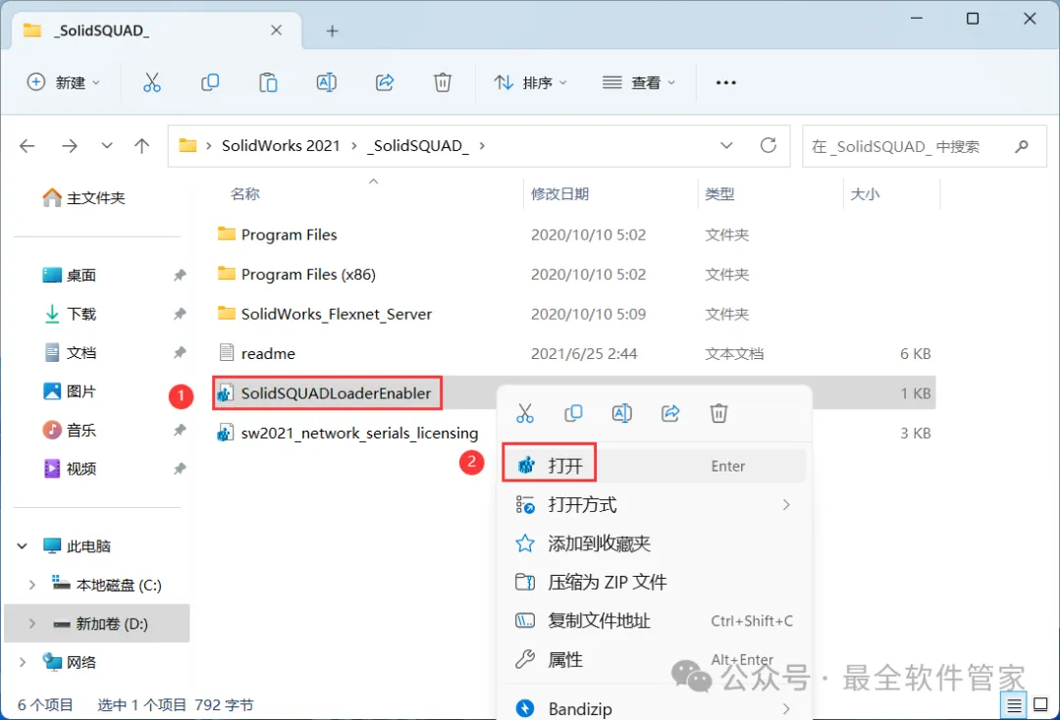
Task: Click the Share icon in the context menu
Action: click(x=670, y=413)
